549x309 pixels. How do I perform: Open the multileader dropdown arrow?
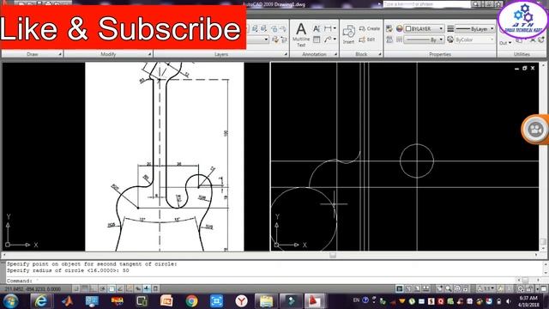pos(335,39)
